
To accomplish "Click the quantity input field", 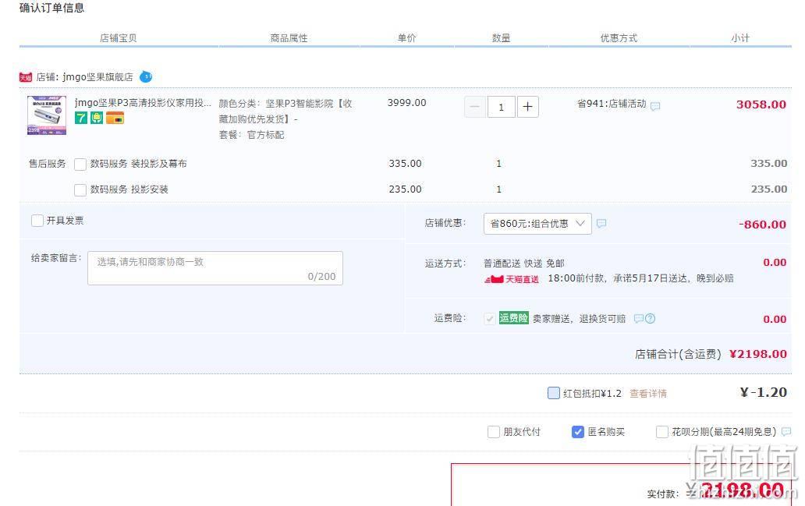I will [501, 107].
